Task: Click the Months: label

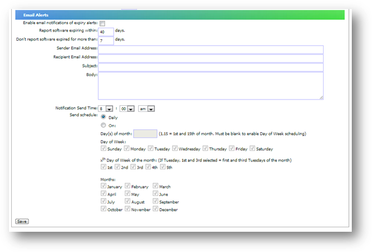Action: (108, 179)
